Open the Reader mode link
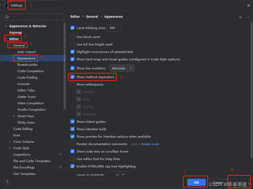The image size is (253, 189). [150, 144]
